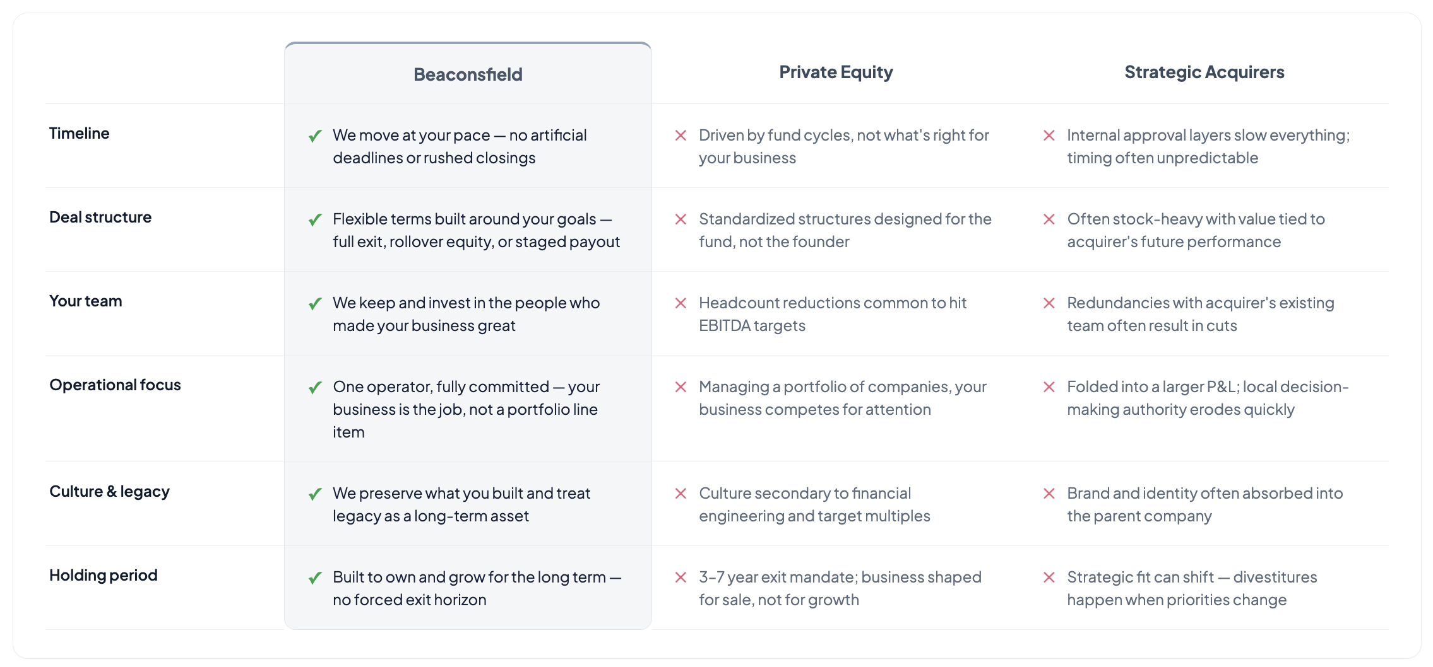Click red X beside Internal approval layers
1433x667 pixels.
pyautogui.click(x=1049, y=136)
